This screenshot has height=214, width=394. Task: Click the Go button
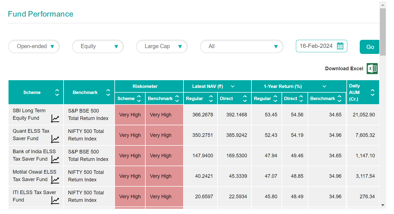(370, 47)
